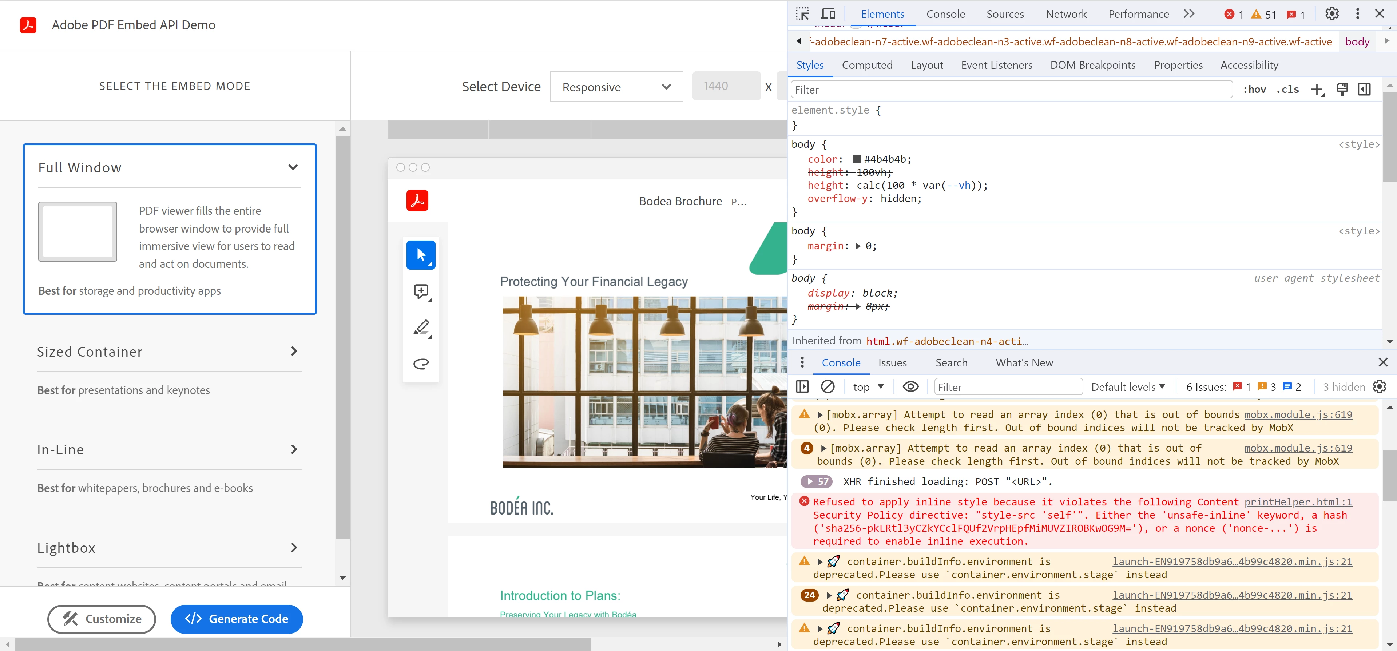The width and height of the screenshot is (1397, 651).
Task: Clear the console with the ban icon
Action: (828, 387)
